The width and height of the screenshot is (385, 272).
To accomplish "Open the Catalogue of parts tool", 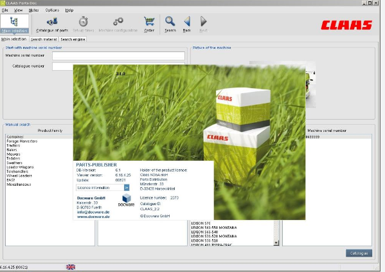I will [52, 24].
